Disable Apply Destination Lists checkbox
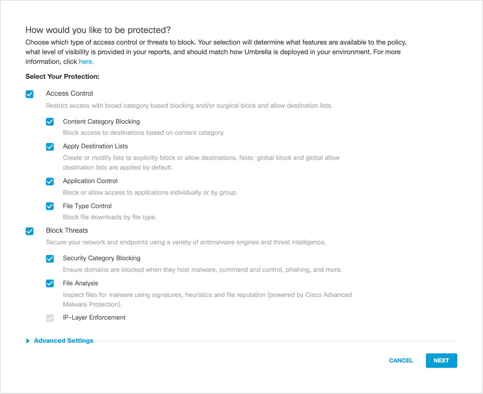Screen dimensions: 483x394 50,147
